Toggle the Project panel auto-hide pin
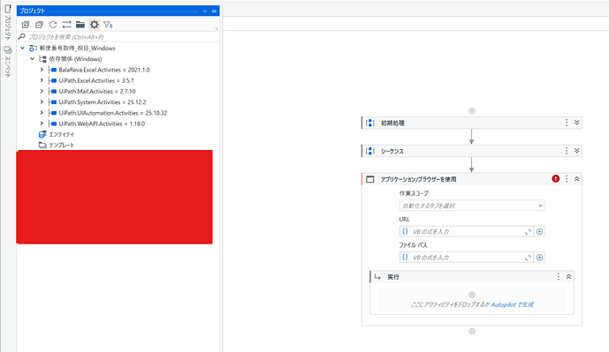The image size is (609, 352). point(214,11)
